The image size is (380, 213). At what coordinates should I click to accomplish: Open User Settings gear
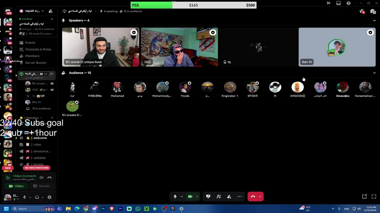50,197
